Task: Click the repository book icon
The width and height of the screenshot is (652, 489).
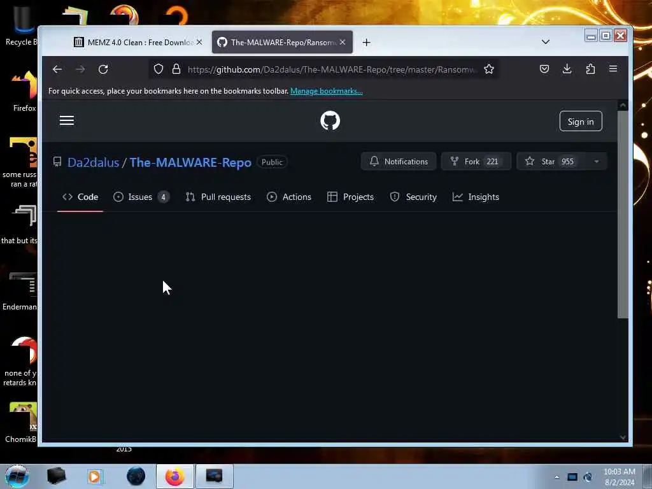Action: coord(57,162)
